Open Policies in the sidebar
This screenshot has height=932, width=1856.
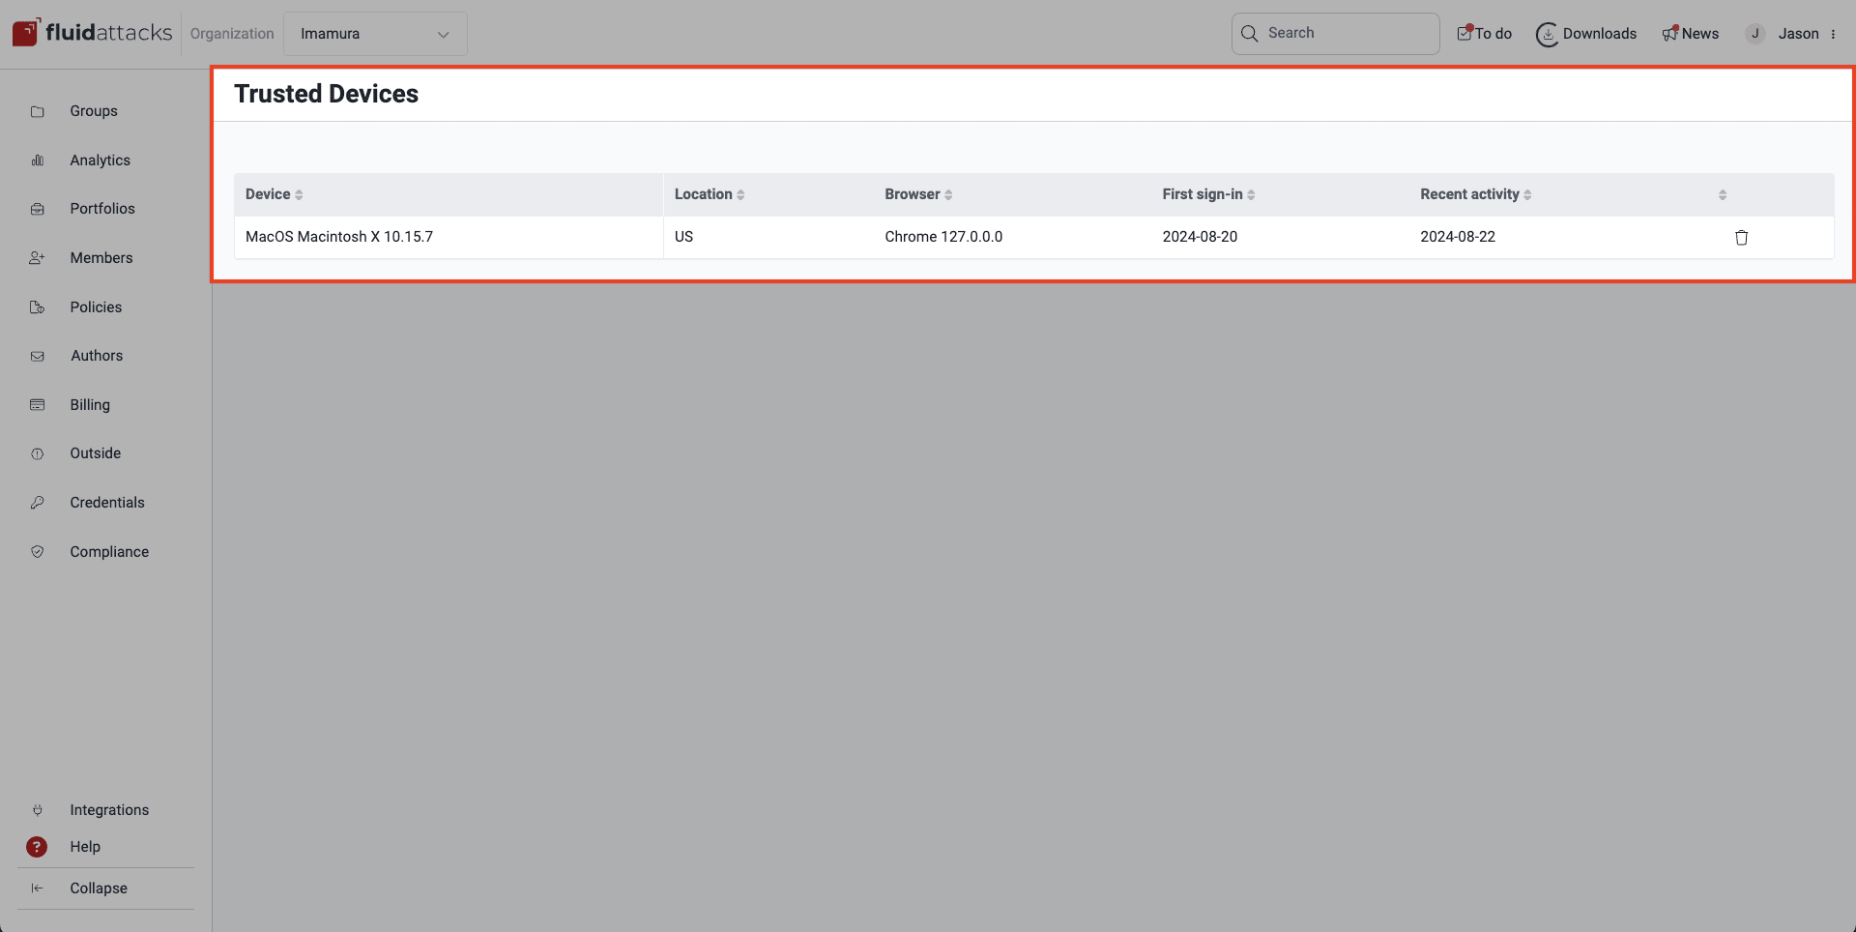[96, 307]
